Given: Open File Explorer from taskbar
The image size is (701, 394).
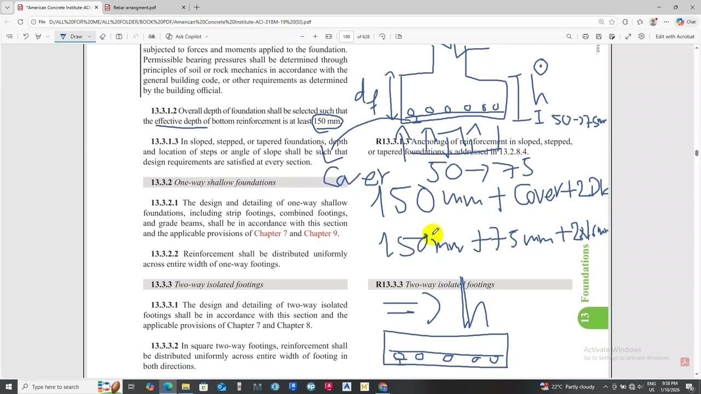Looking at the screenshot, I should (186, 387).
